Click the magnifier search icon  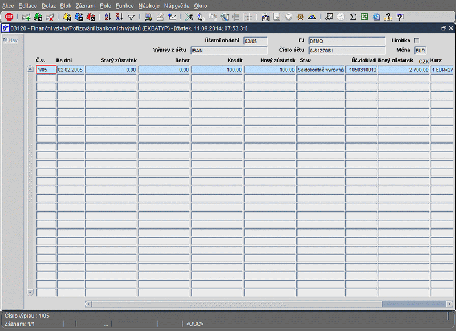click(224, 17)
